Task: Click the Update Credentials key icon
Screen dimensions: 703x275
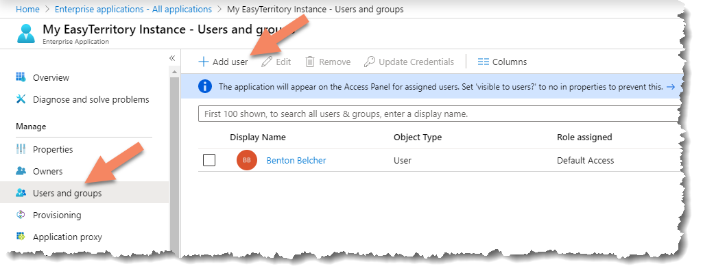Action: (369, 62)
